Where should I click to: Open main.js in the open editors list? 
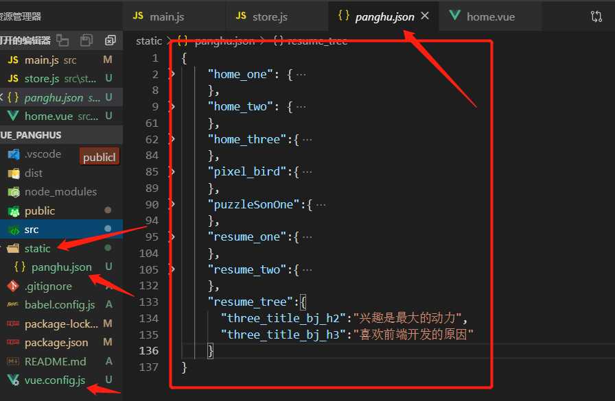(61, 60)
